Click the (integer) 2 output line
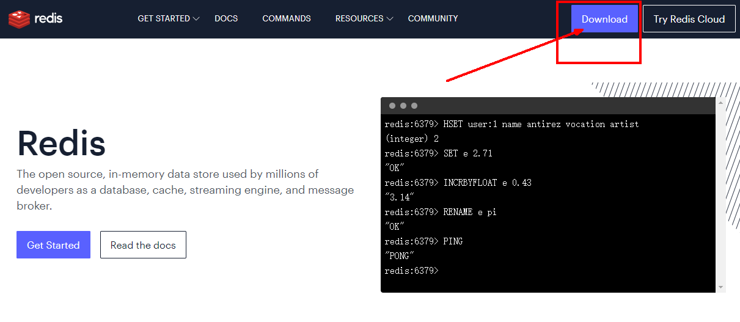The width and height of the screenshot is (740, 322). click(411, 139)
